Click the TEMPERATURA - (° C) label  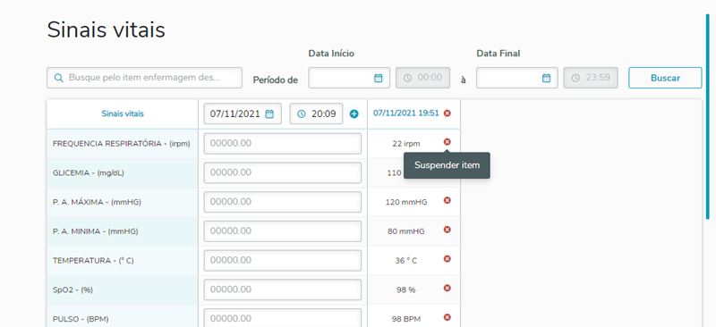click(x=93, y=260)
